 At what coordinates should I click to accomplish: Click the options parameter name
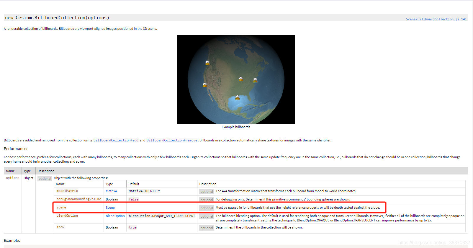pos(12,178)
